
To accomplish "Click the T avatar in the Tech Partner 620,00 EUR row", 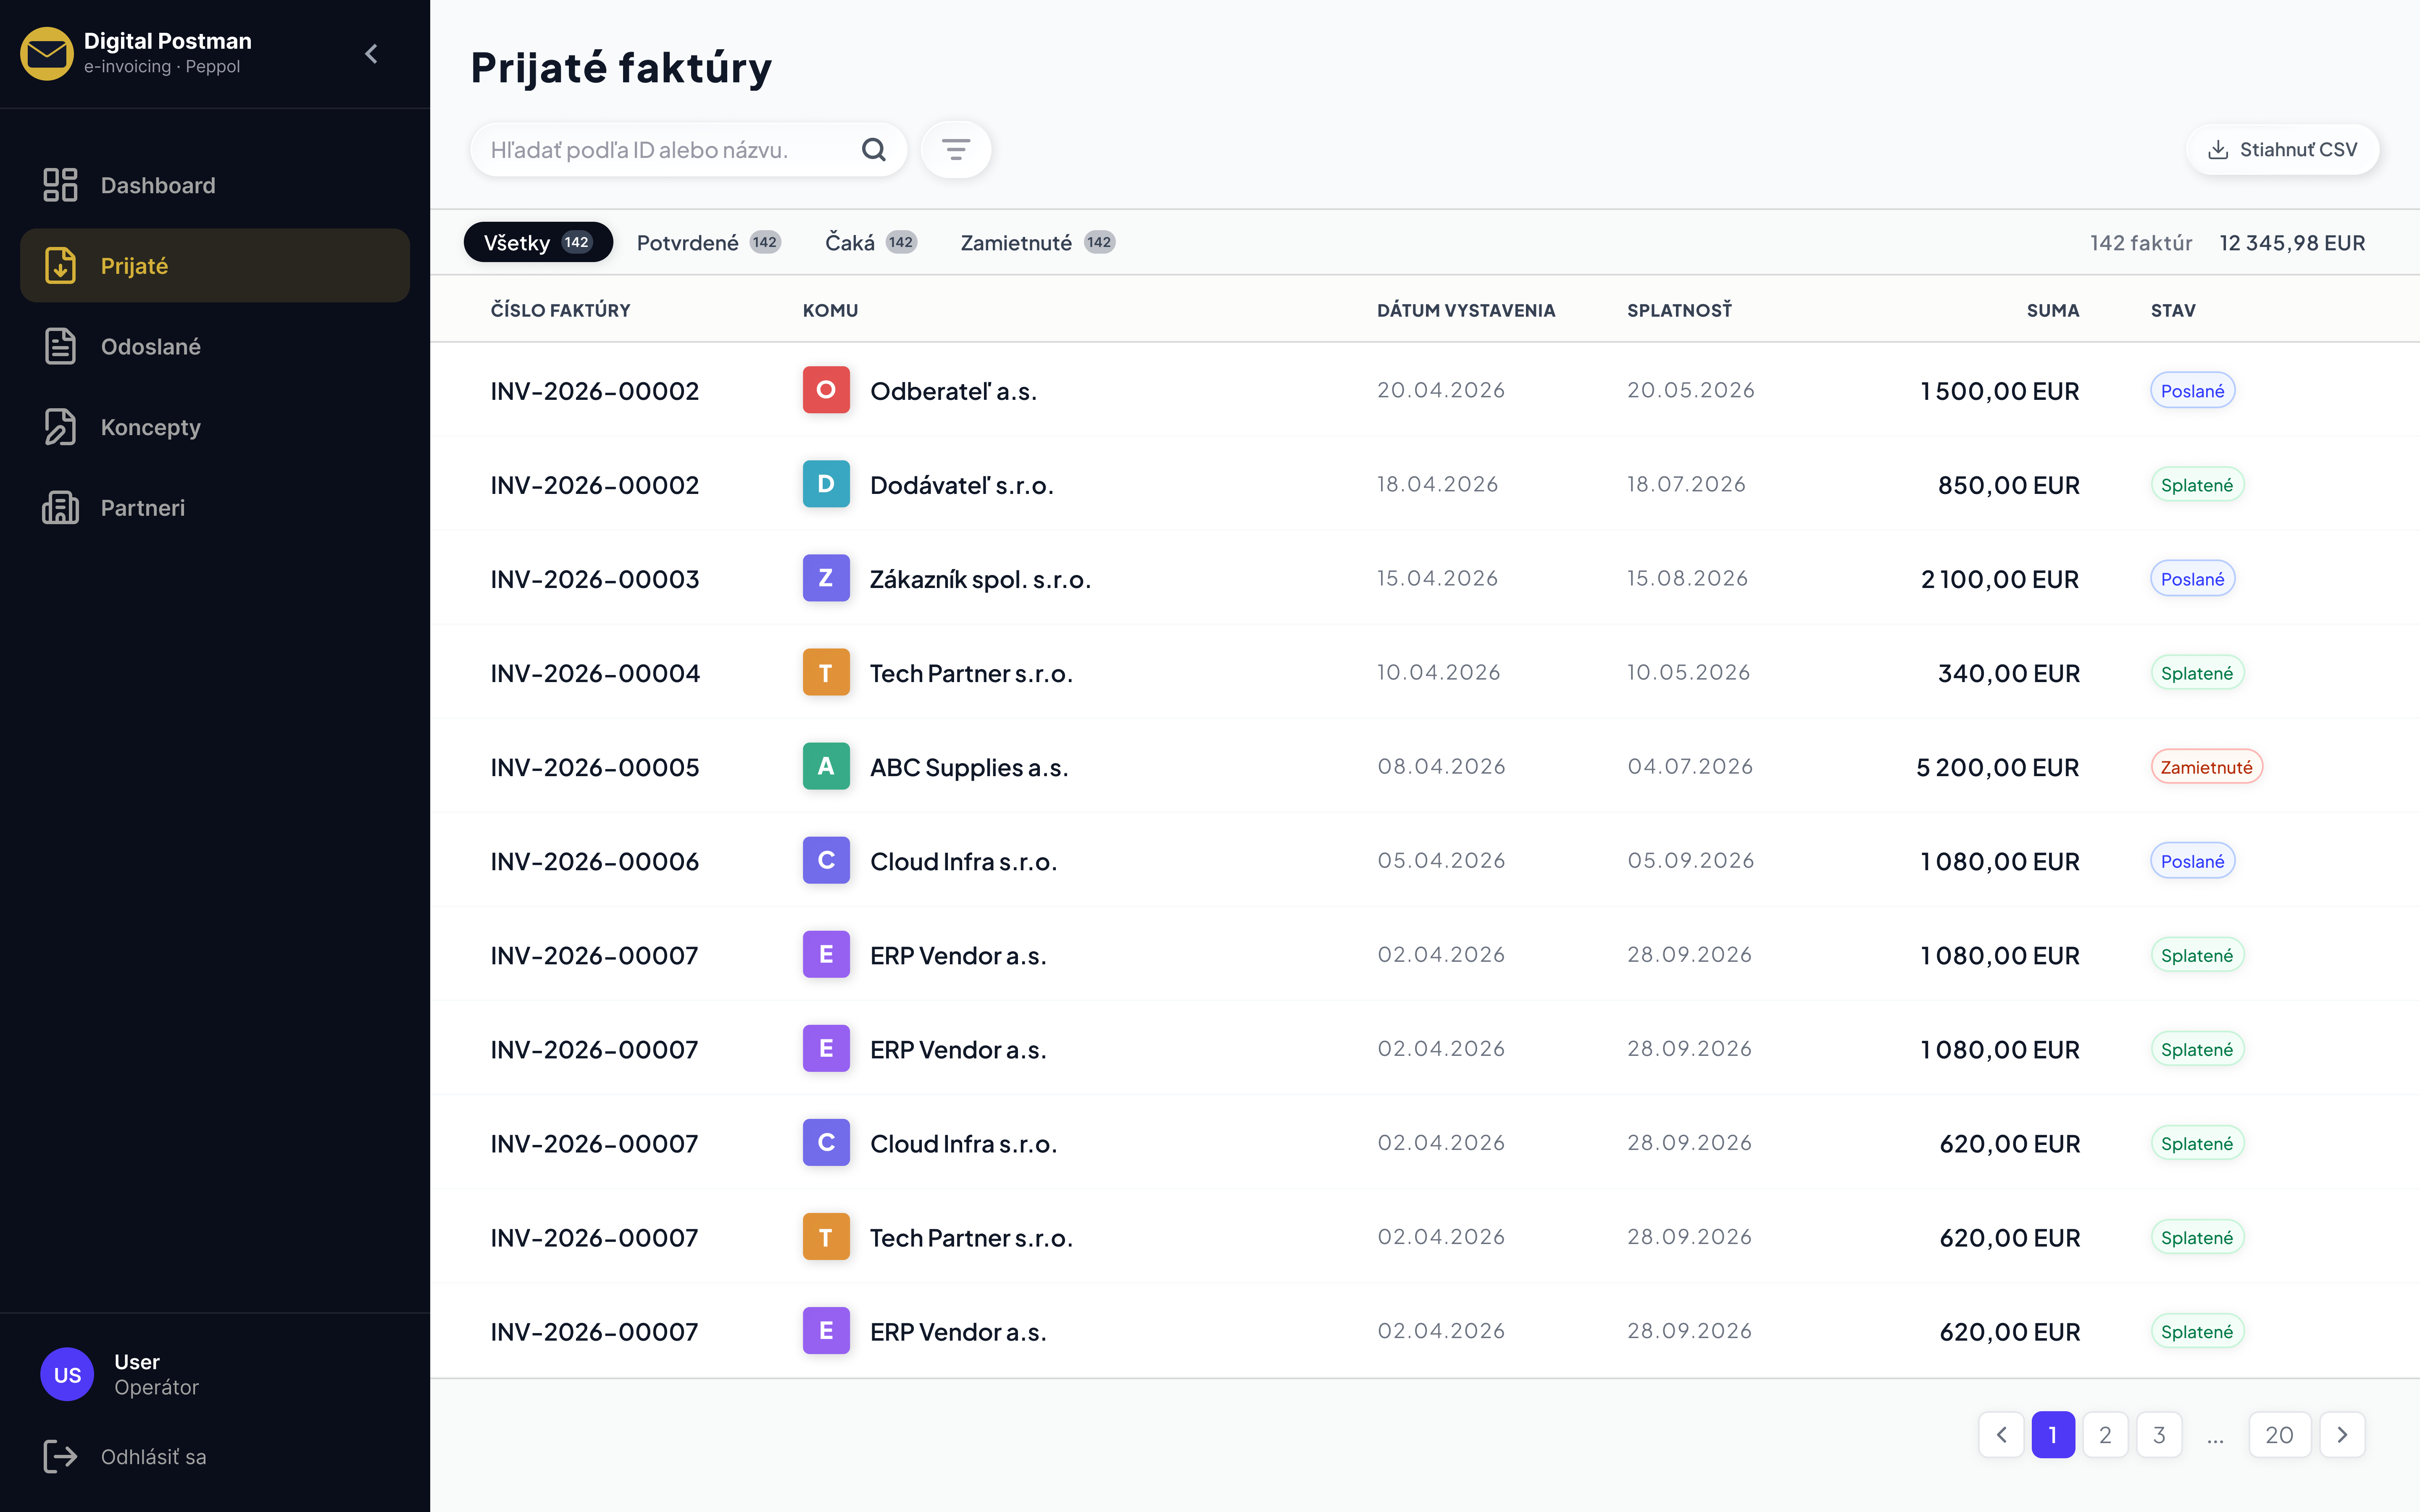I will point(826,1236).
